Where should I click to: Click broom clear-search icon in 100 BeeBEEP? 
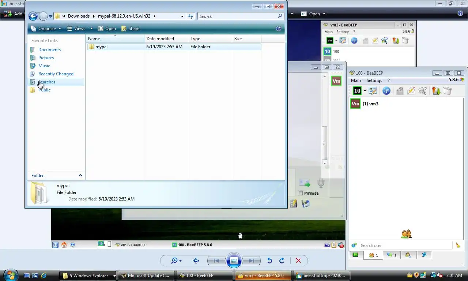(458, 246)
